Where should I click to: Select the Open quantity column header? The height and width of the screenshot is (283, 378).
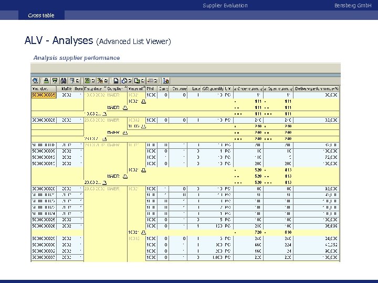278,89
